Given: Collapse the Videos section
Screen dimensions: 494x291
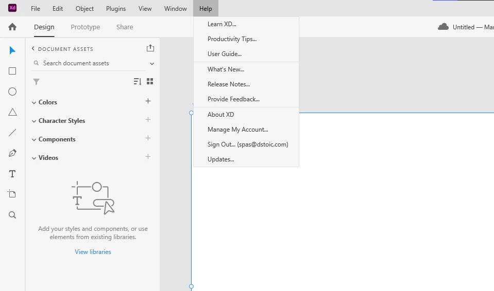Looking at the screenshot, I should click(x=34, y=158).
